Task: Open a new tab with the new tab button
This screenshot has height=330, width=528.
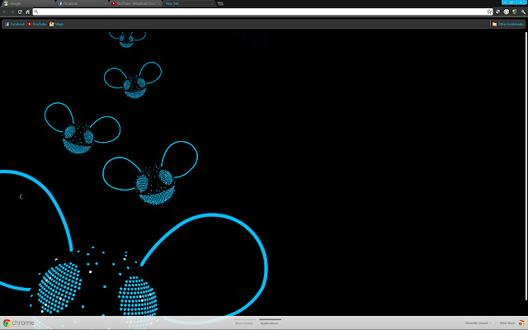Action: point(220,3)
